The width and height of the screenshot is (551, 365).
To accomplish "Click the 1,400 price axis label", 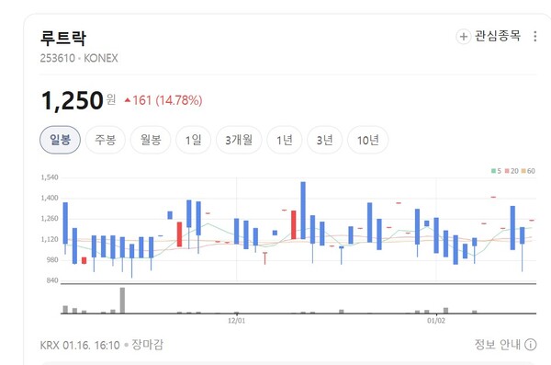I will tap(50, 199).
